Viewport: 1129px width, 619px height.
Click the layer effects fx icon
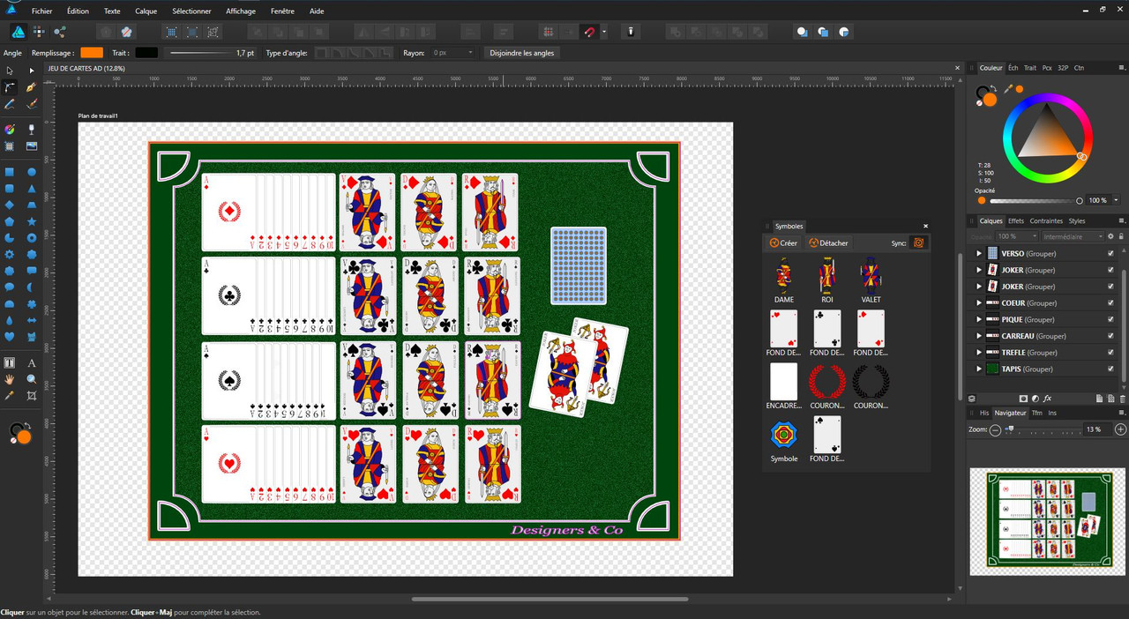(x=1048, y=399)
